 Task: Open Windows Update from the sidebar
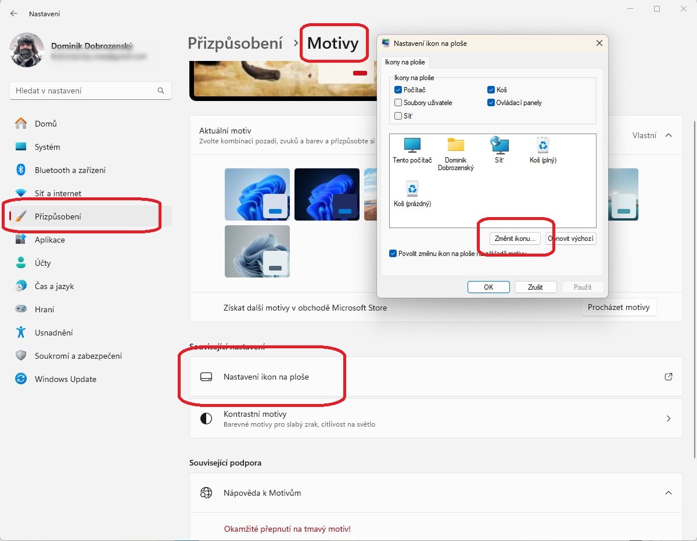click(x=66, y=379)
